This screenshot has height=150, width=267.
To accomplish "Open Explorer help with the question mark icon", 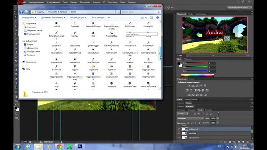I will (x=158, y=17).
